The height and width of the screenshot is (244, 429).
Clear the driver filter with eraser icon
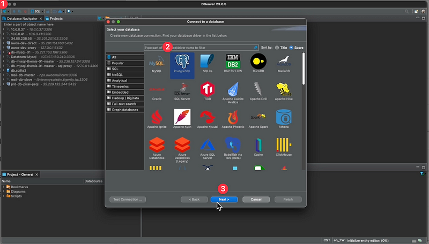click(256, 48)
